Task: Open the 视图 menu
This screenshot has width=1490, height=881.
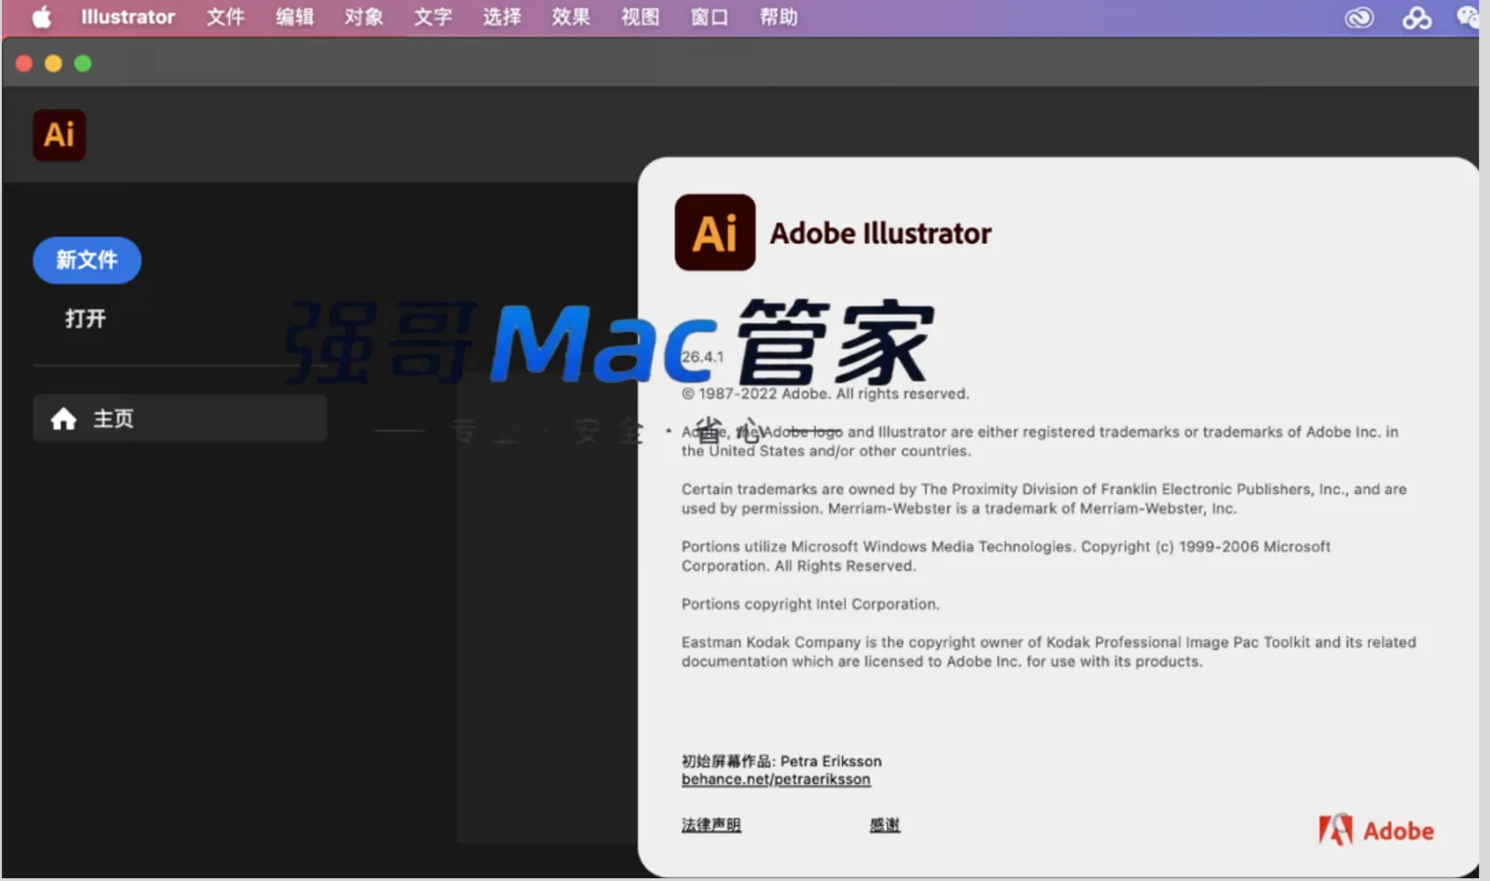Action: (x=640, y=18)
